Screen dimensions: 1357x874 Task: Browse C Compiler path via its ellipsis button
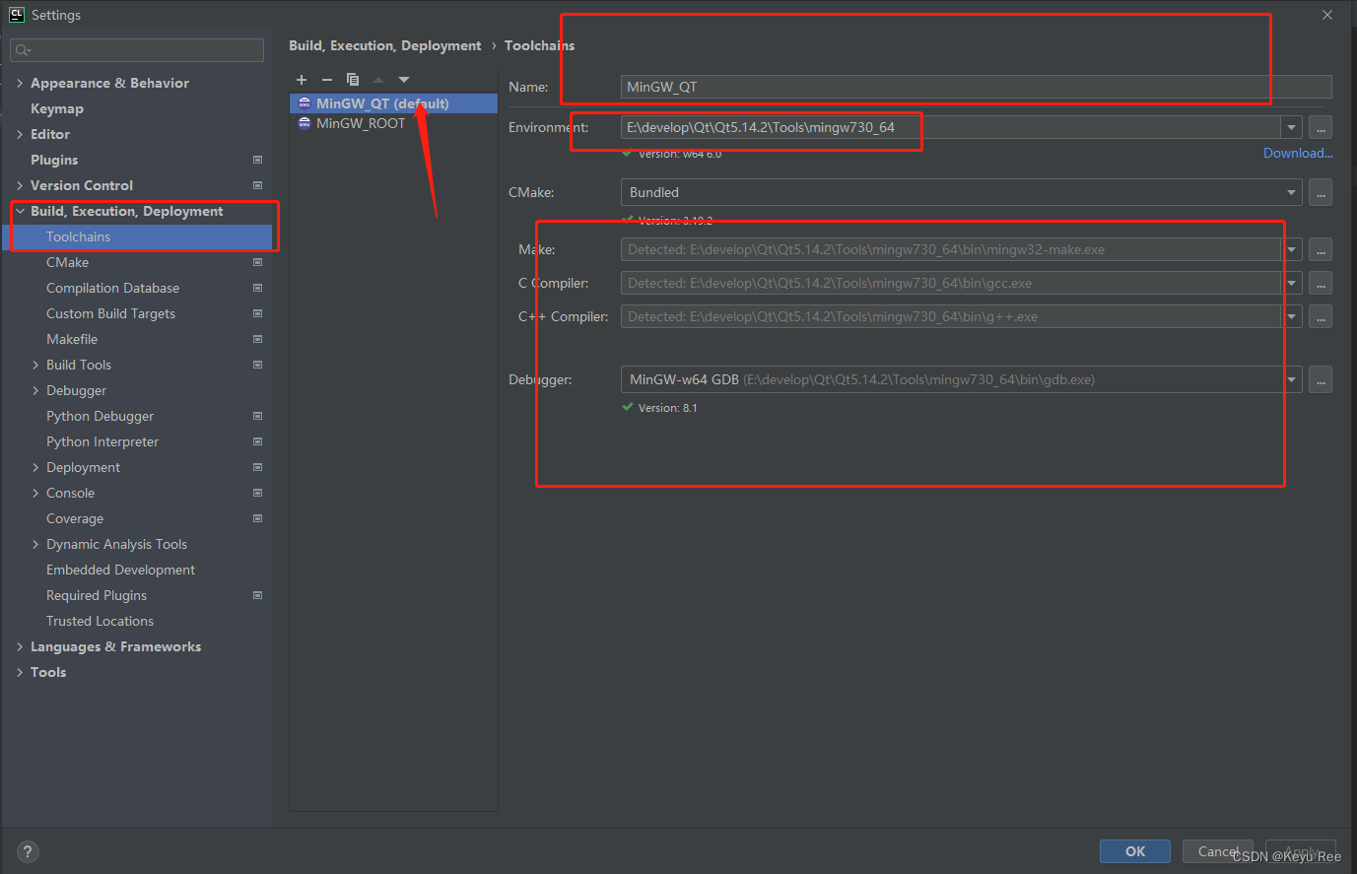(x=1321, y=283)
